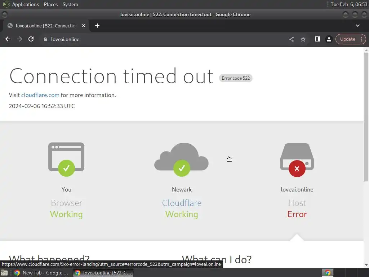Screen dimensions: 369x277
Task: Click the 'You' label under browser icon
Action: 66,189
